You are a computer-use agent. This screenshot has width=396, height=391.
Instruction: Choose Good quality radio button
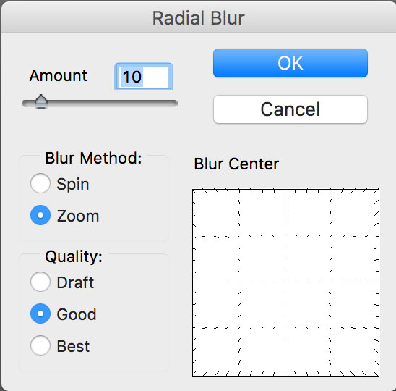pyautogui.click(x=40, y=314)
